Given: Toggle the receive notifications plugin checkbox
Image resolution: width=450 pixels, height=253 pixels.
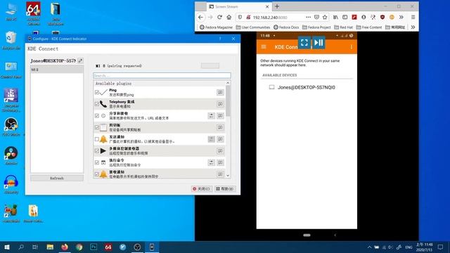Looking at the screenshot, I should tap(97, 174).
